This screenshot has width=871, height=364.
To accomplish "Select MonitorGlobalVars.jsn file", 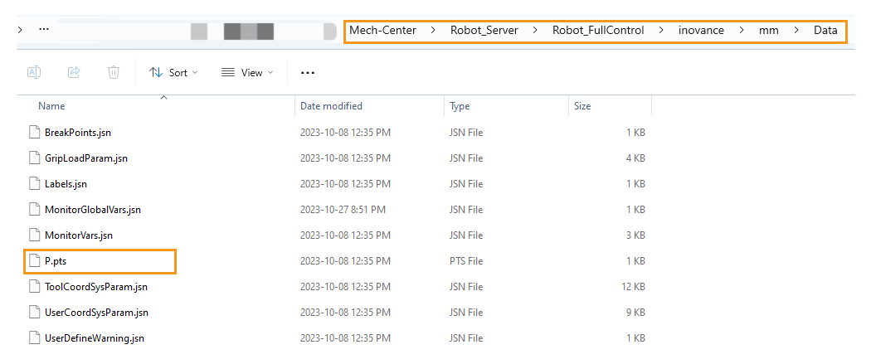I will pos(92,210).
